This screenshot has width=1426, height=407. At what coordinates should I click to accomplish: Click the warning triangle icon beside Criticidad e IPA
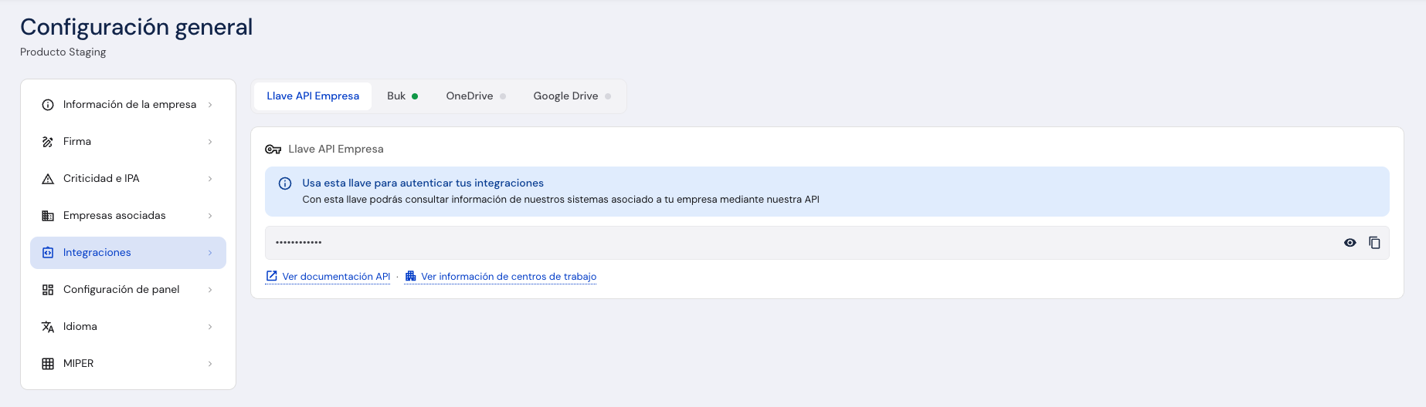coord(48,179)
